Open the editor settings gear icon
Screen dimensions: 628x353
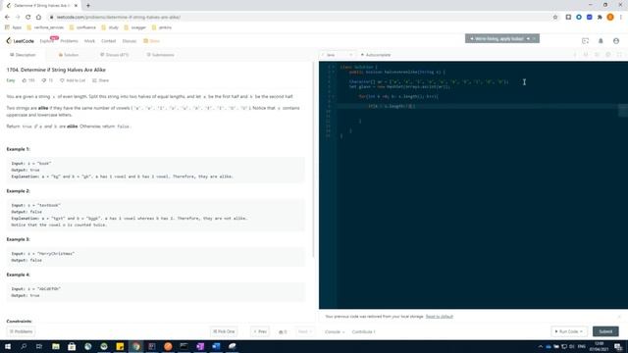pyautogui.click(x=608, y=55)
